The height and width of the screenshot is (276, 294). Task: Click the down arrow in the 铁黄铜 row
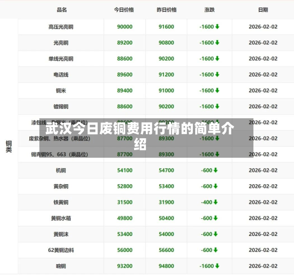pyautogui.click(x=215, y=202)
